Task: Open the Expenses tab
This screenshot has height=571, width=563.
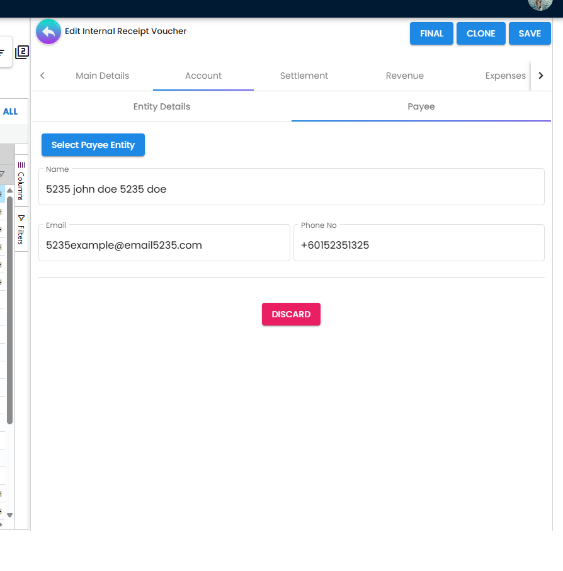Action: click(505, 76)
